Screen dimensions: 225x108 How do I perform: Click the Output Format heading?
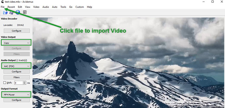9,89
